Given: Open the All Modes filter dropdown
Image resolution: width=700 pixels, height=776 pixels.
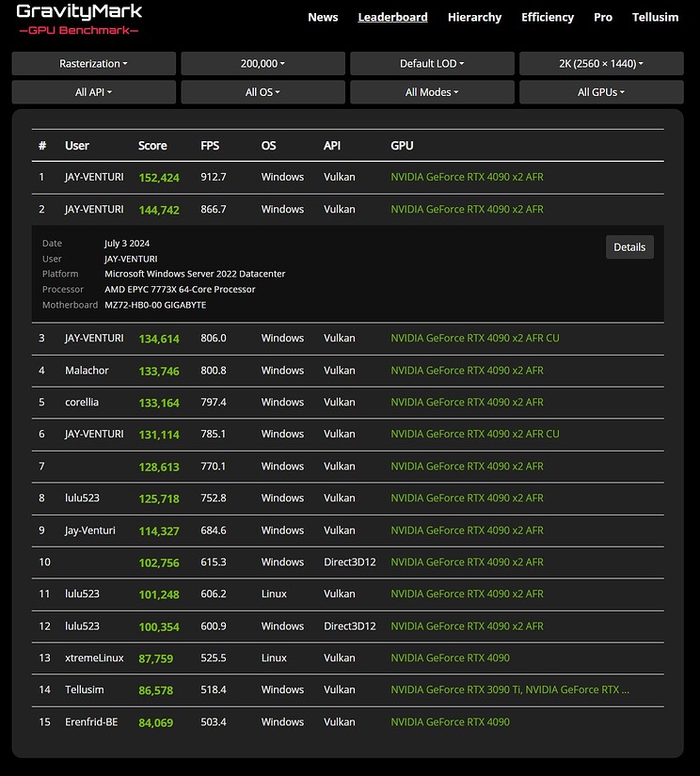Looking at the screenshot, I should [x=432, y=92].
